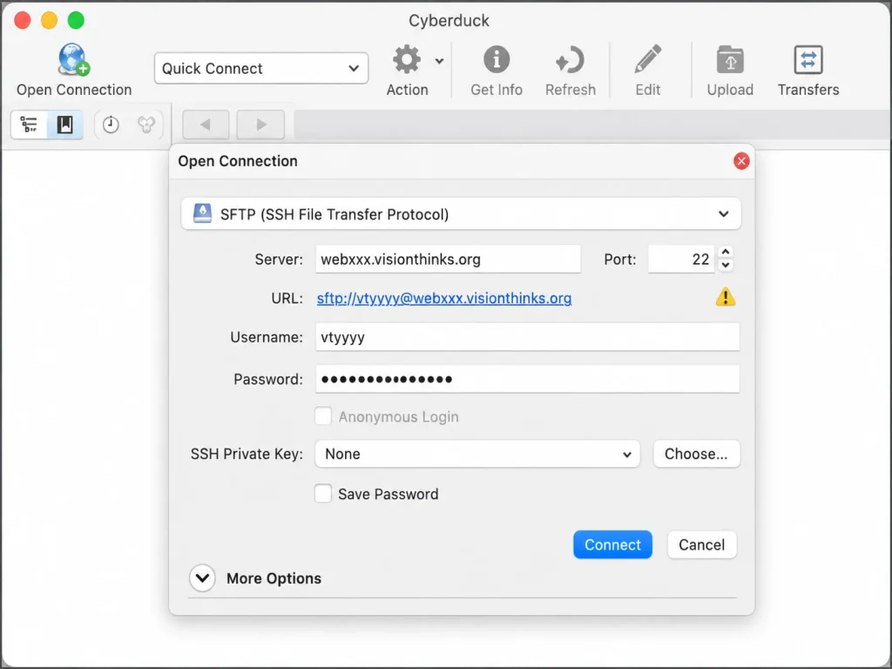Click the Port input field
The height and width of the screenshot is (669, 892).
pos(681,259)
